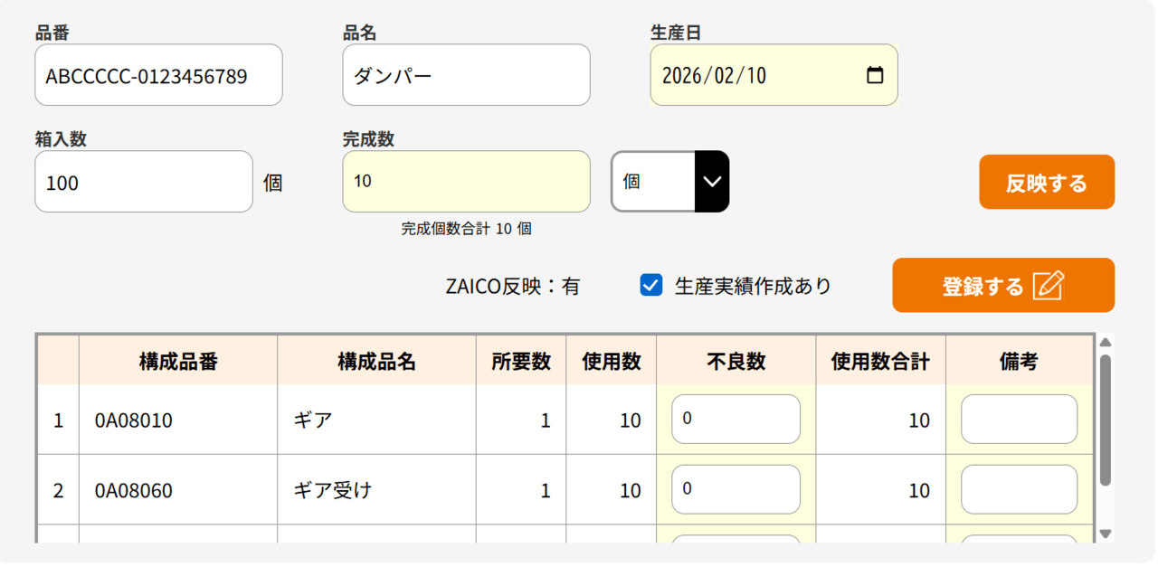Click the 不良数 field in the ギア受け row
The image size is (1158, 567).
pos(735,489)
